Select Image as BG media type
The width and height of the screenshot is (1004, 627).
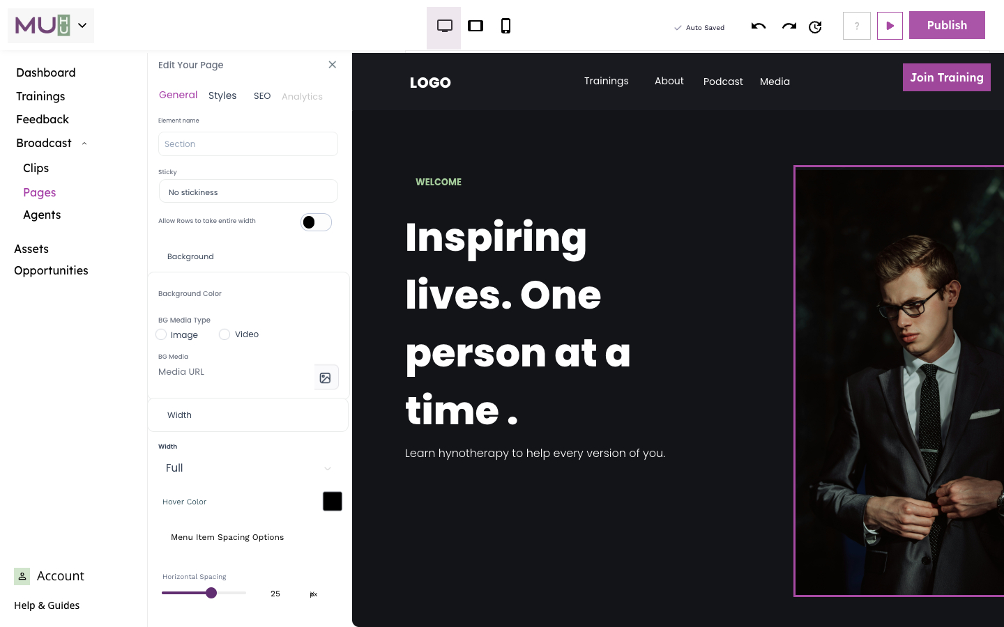tap(161, 334)
